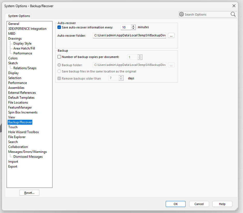This screenshot has height=213, width=243.
Task: Increase days value with up arrow
Action: [x=121, y=77]
